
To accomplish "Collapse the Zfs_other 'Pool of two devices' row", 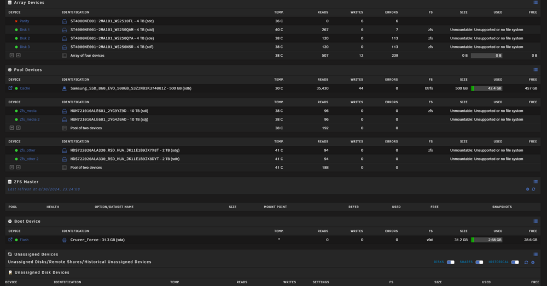I will coord(11,168).
